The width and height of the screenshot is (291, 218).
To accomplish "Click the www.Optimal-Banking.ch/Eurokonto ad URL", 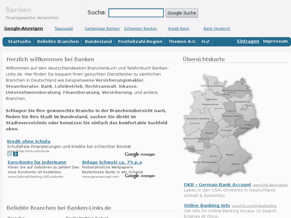I will click(36, 177).
